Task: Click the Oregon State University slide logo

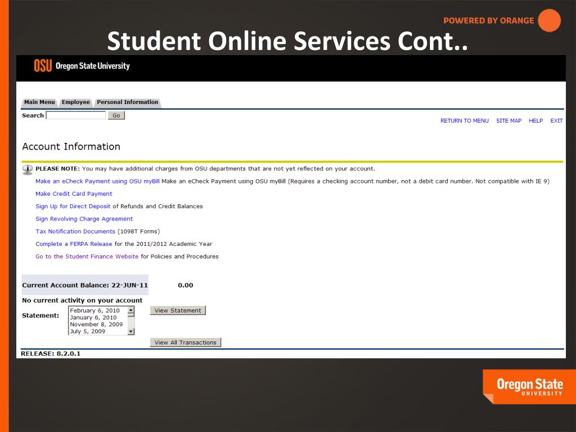Action: 529,387
